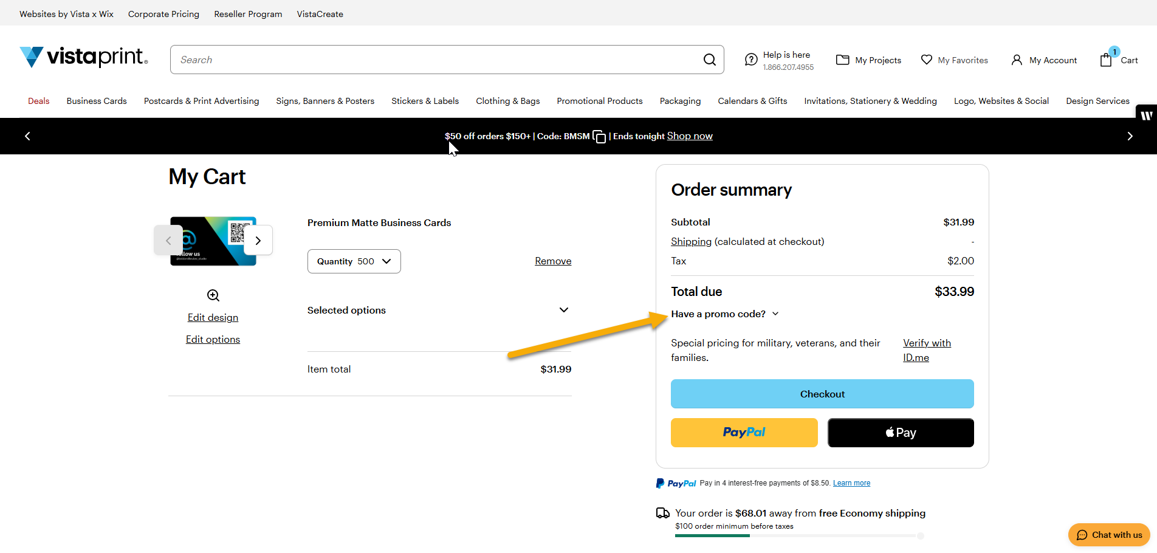Click the Total due amount $33.99
The height and width of the screenshot is (553, 1157).
[954, 292]
